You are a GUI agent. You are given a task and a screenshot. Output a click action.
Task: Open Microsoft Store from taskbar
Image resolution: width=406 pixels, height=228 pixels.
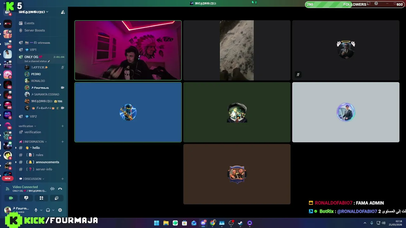[184, 223]
